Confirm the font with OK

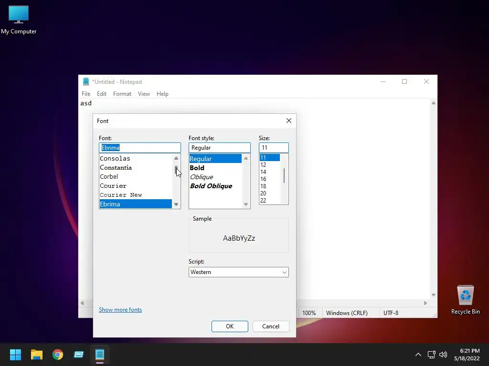(x=230, y=326)
